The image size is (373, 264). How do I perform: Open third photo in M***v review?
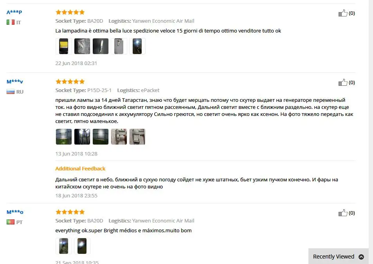click(x=100, y=137)
